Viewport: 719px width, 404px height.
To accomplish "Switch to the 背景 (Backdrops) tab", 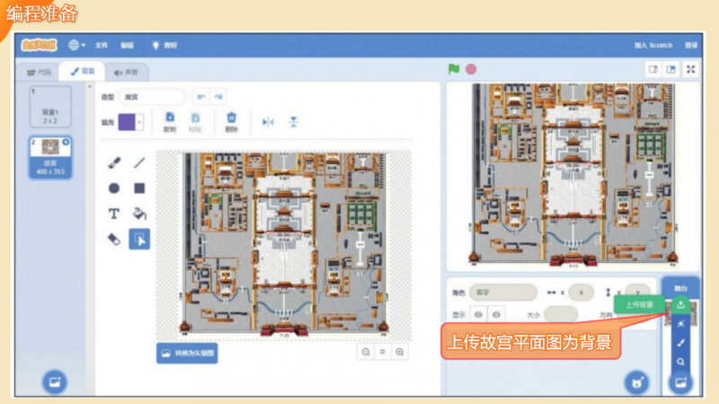I will click(x=83, y=72).
